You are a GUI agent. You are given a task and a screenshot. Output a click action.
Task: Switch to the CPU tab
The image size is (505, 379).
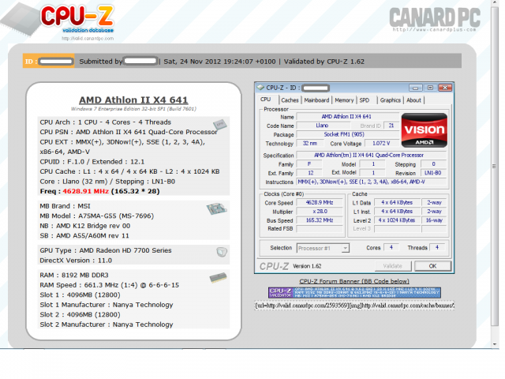coord(266,99)
